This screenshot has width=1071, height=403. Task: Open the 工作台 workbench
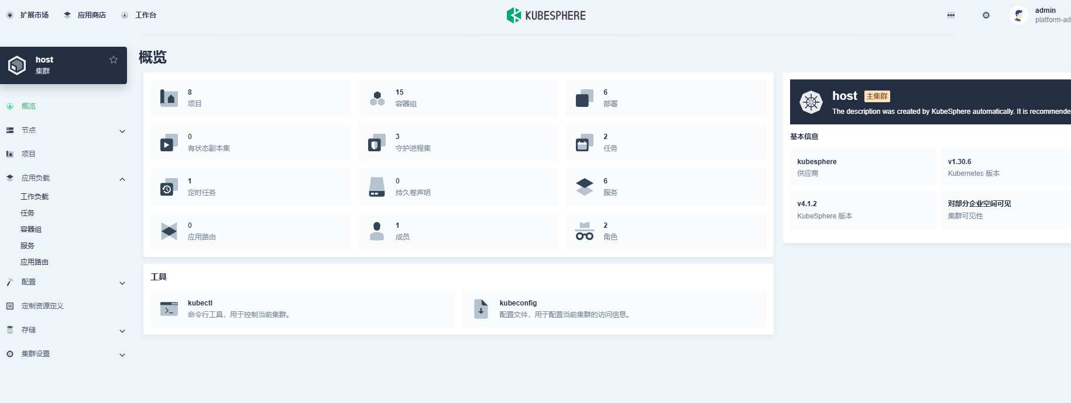tap(139, 15)
